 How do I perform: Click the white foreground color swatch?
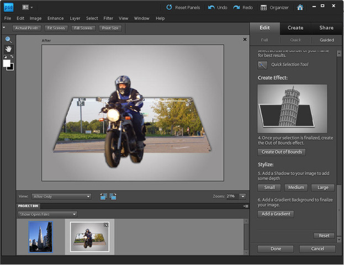click(x=7, y=63)
